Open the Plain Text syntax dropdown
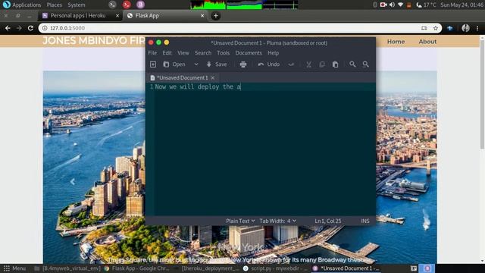Viewport: 485px width, 273px height. pyautogui.click(x=240, y=221)
